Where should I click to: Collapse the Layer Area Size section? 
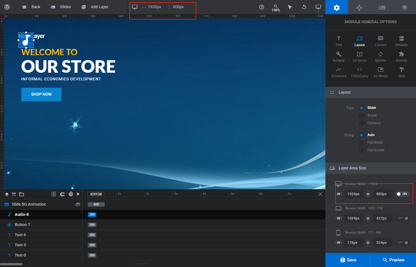pyautogui.click(x=352, y=168)
